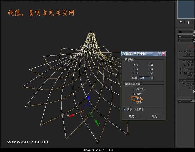The image size is (195, 152).
Task: Click the 偏移 offset spinner arrows
Action: (x=152, y=78)
